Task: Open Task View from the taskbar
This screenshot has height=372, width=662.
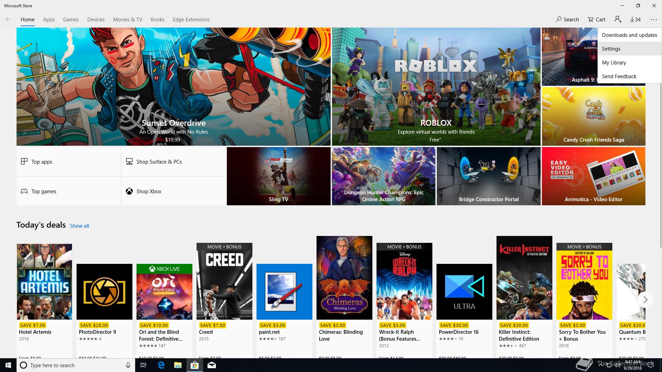Action: (143, 365)
